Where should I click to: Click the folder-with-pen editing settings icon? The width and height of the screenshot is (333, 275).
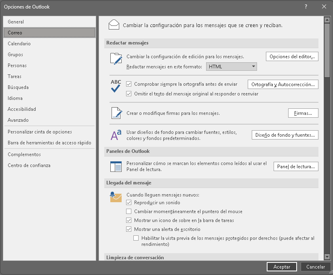(116, 59)
